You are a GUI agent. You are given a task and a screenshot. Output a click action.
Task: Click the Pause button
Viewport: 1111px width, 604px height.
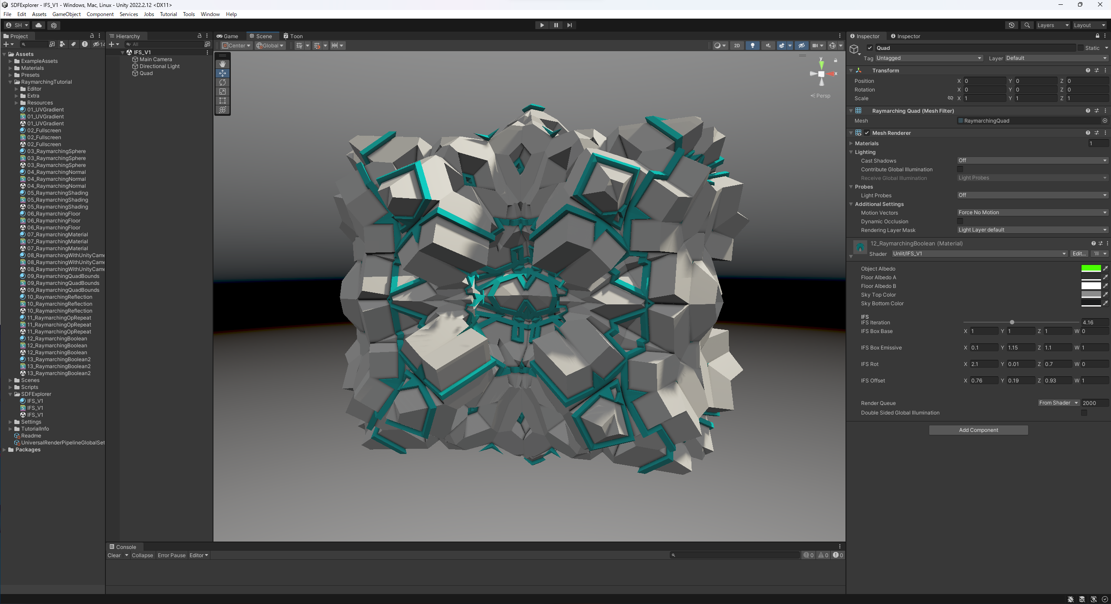556,25
